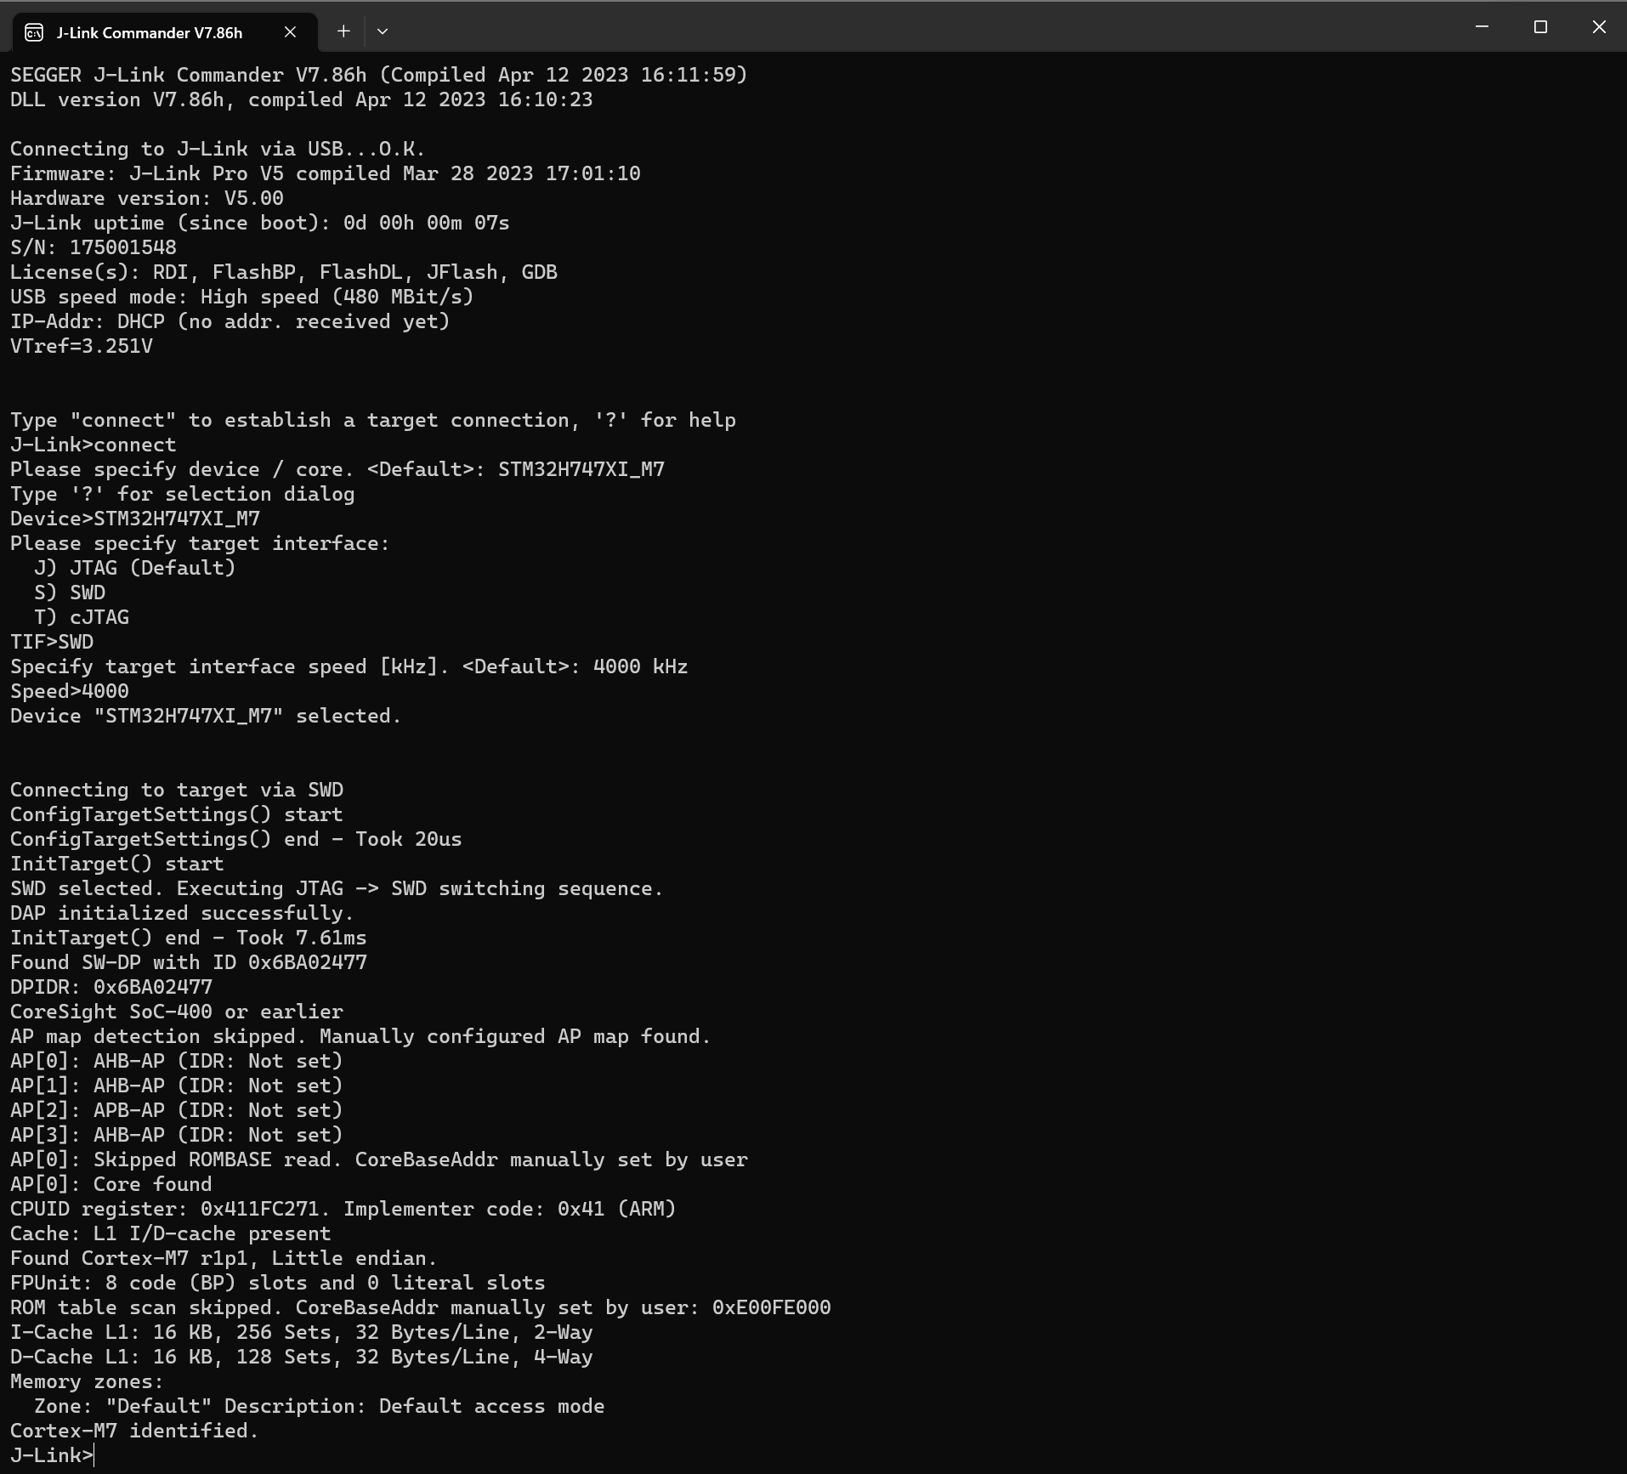The width and height of the screenshot is (1627, 1474).
Task: Click the serial number line S/N: 175001548
Action: click(94, 247)
